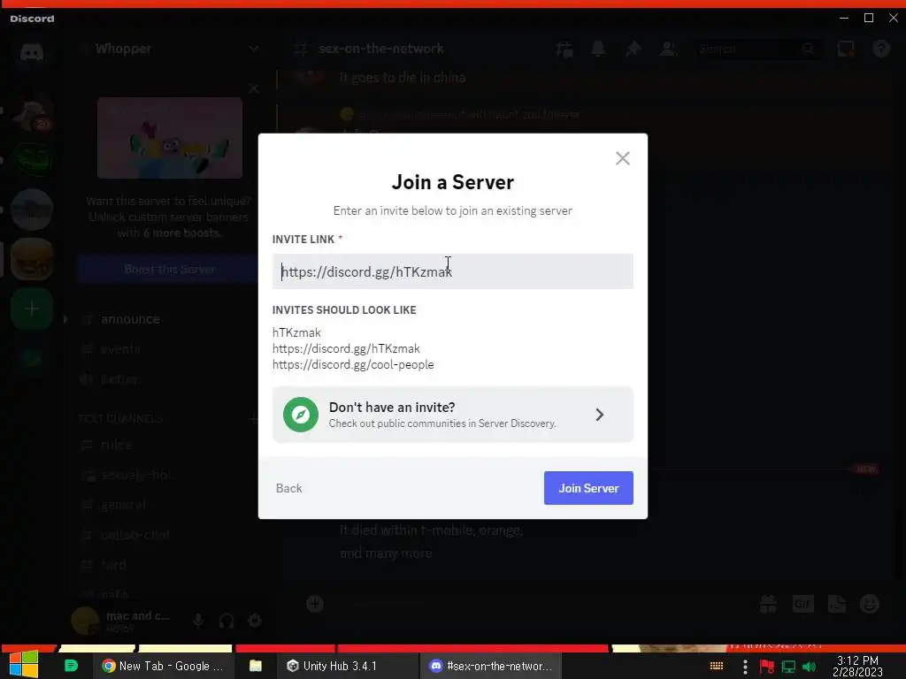The width and height of the screenshot is (906, 679).
Task: Open File Explorer folder taskbar icon
Action: 256,666
